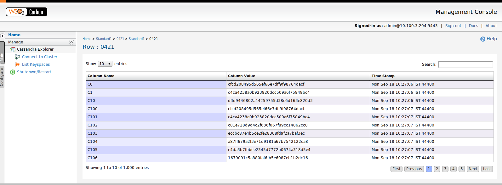Select the C1 column name cell
Screen dimensions: 502x185
tap(156, 92)
